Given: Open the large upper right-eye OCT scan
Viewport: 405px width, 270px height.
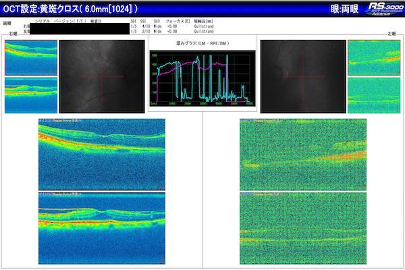Looking at the screenshot, I should click(x=101, y=154).
